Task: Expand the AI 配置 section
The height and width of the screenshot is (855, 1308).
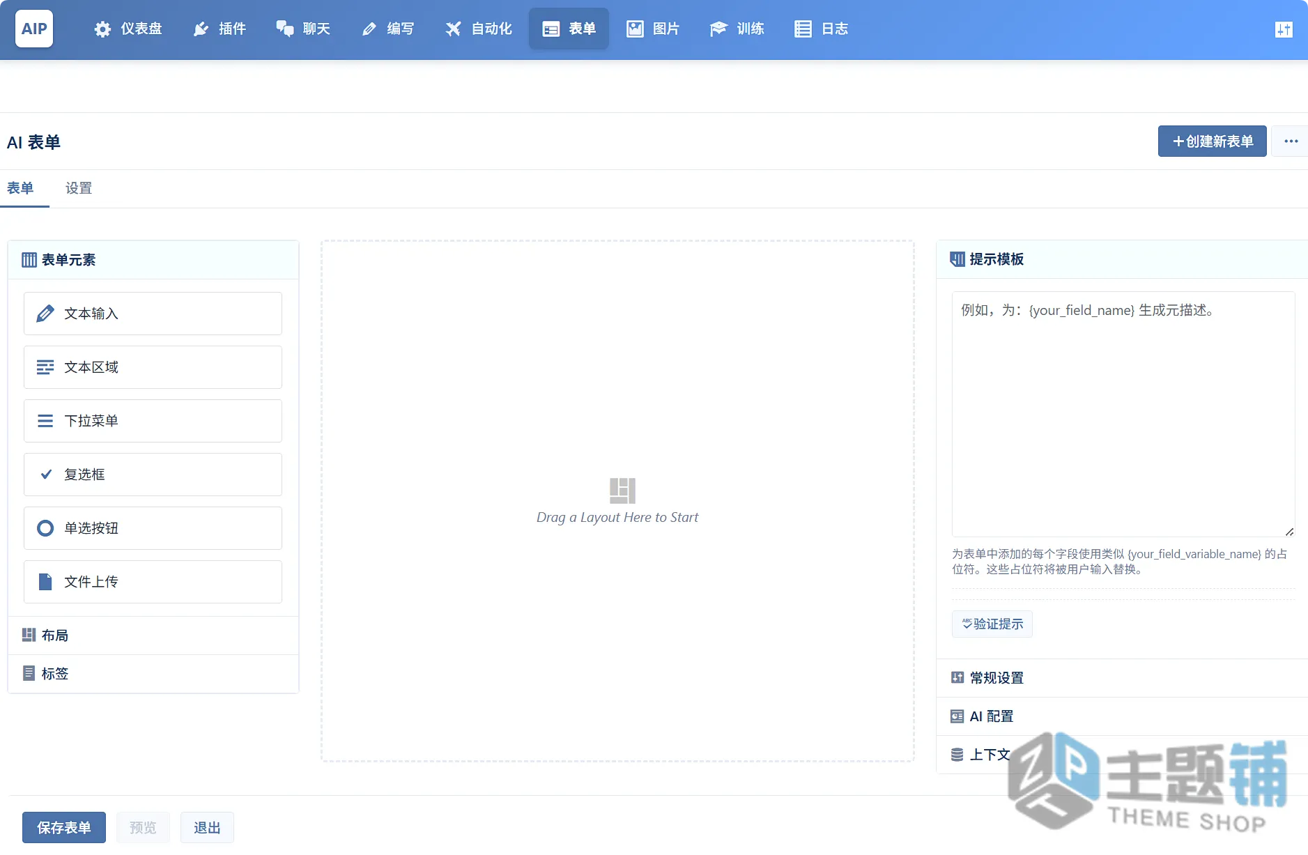Action: 1122,716
